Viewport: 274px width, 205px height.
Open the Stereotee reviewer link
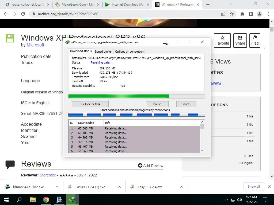48,175
